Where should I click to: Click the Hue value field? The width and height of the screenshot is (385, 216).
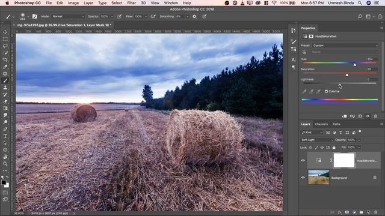pos(372,59)
